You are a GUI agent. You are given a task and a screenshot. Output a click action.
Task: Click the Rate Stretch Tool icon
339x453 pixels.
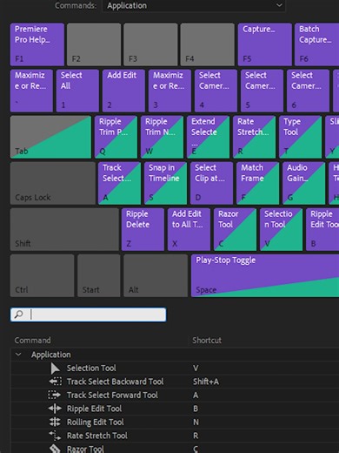55,436
